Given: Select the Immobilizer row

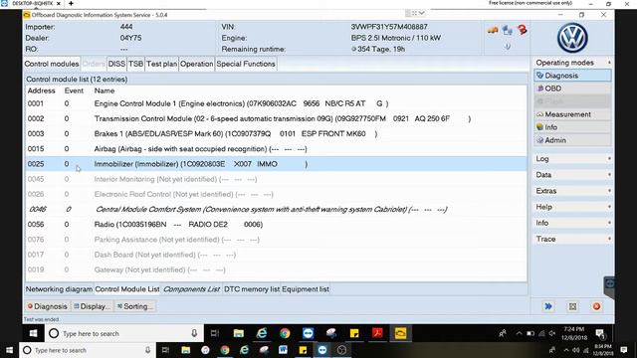Looking at the screenshot, I should tap(277, 164).
